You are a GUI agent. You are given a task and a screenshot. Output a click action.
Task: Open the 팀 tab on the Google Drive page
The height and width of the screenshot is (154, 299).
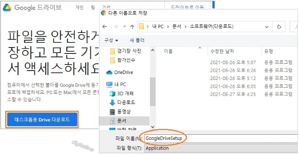(x=93, y=8)
